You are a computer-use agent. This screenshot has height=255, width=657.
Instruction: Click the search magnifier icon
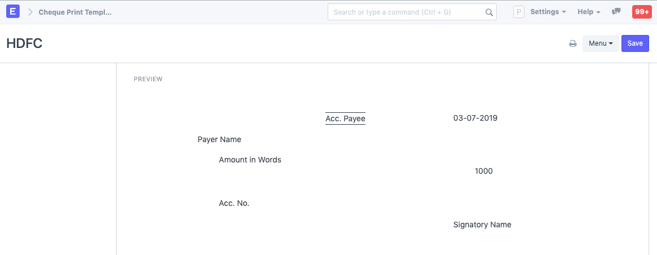point(489,12)
